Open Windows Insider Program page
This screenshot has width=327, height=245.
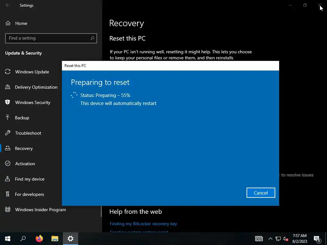[41, 210]
